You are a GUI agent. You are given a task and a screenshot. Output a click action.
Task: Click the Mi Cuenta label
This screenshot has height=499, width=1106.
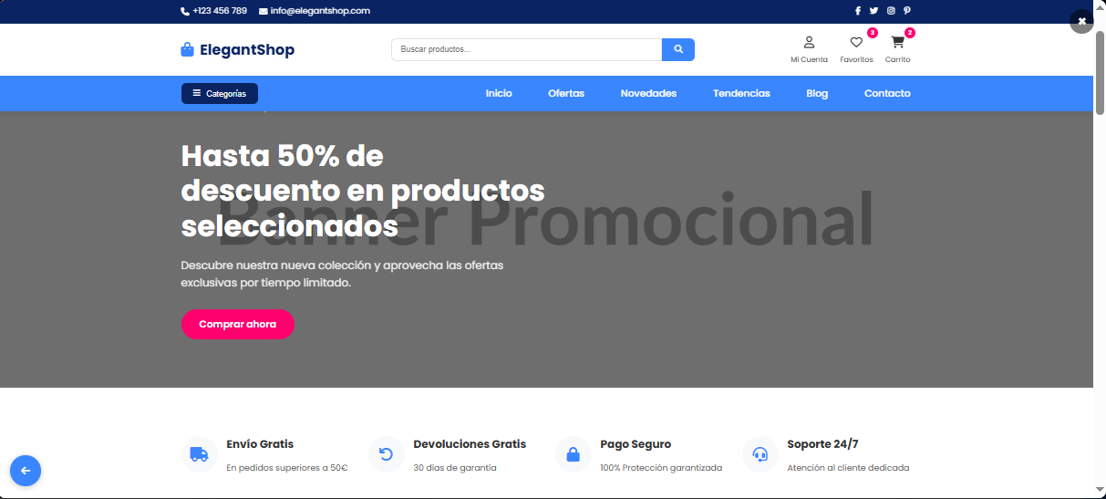(809, 59)
